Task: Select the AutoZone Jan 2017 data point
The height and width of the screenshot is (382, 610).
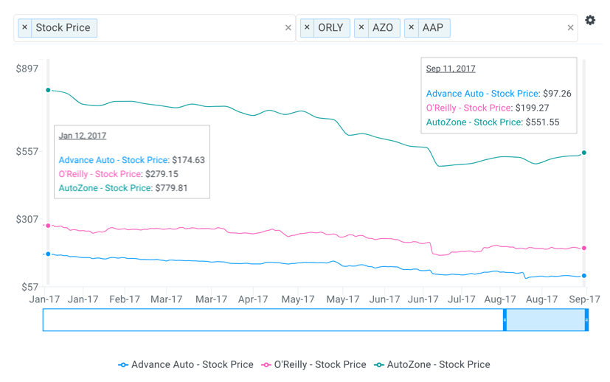Action: click(x=49, y=90)
